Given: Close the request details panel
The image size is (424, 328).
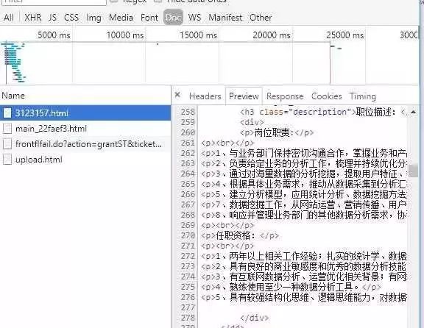Looking at the screenshot, I should pos(177,95).
